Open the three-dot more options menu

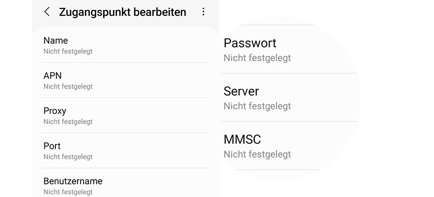(x=203, y=12)
